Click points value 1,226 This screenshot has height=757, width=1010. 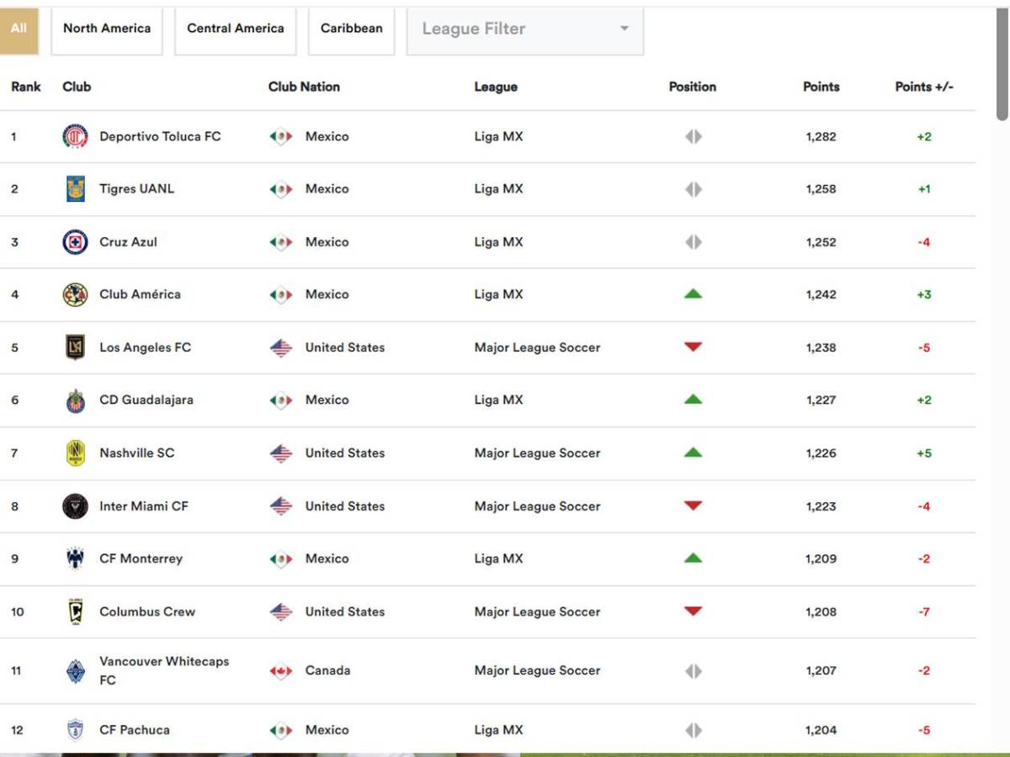821,453
